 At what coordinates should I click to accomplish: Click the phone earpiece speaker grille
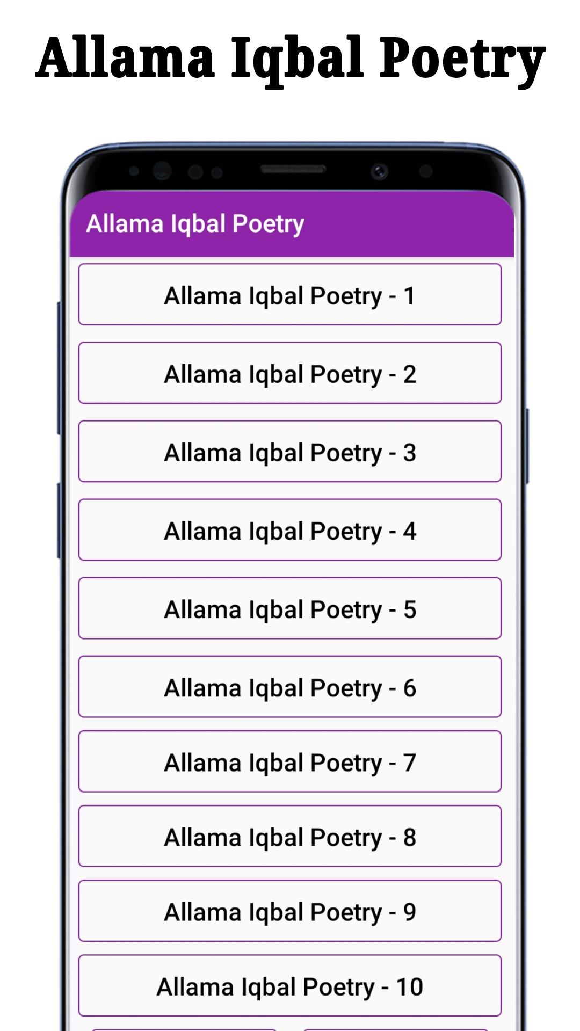click(x=293, y=169)
